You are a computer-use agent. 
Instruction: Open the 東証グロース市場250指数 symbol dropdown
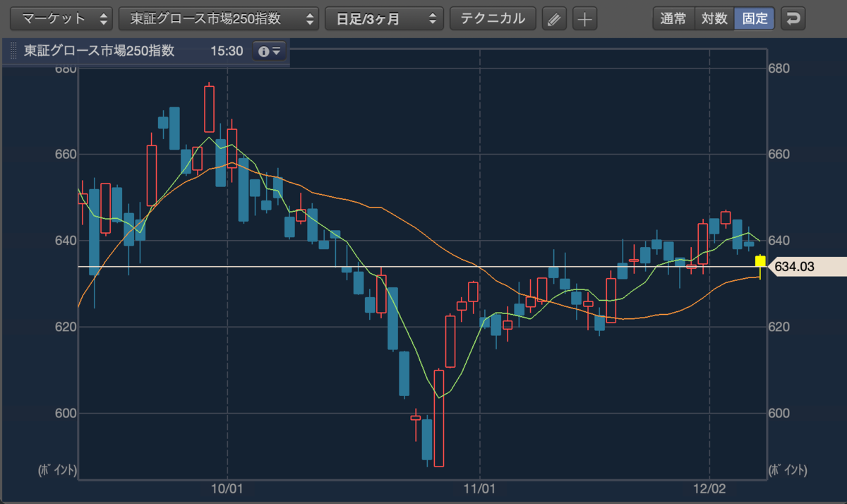tap(219, 18)
